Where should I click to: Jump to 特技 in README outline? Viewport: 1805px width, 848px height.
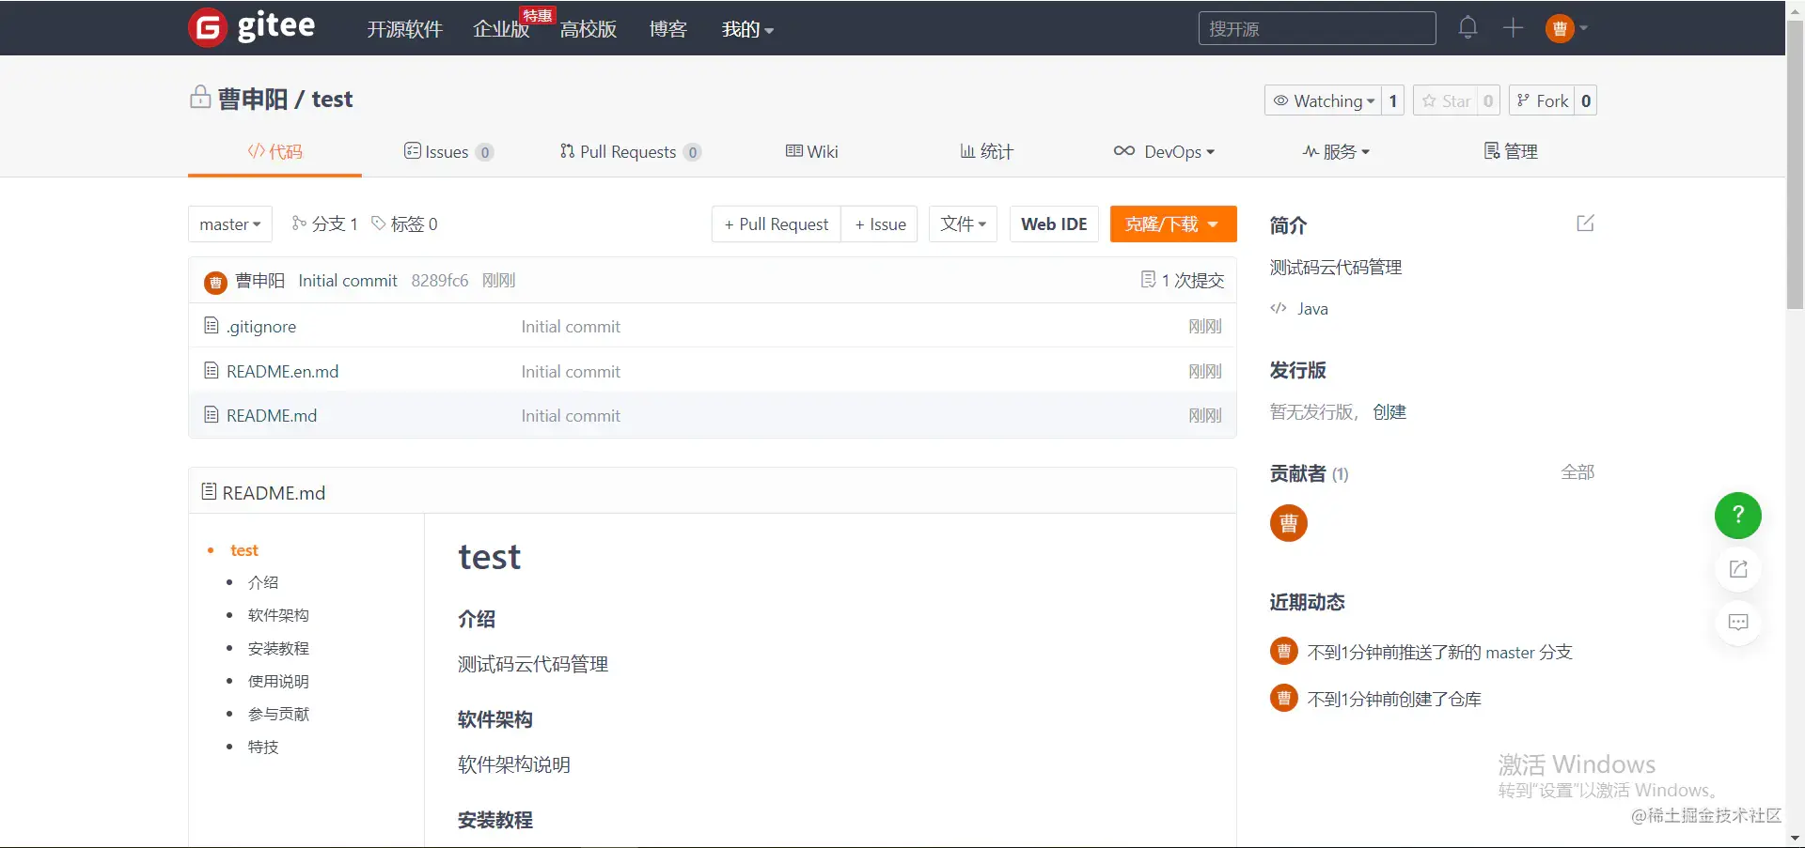[x=263, y=747]
